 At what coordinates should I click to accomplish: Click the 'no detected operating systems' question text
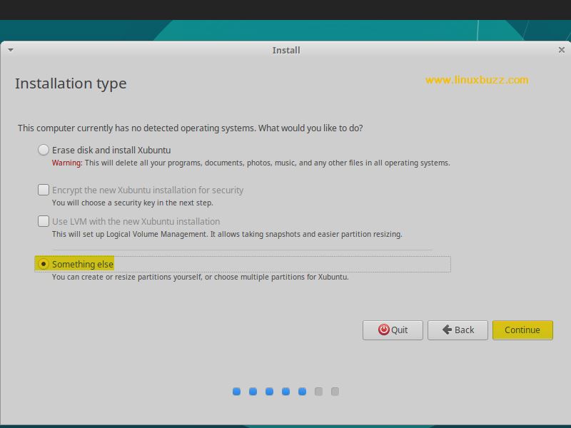191,128
